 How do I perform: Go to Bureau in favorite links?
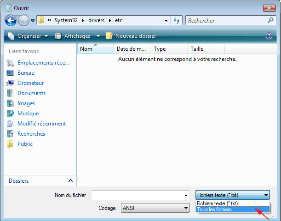[x=26, y=73]
